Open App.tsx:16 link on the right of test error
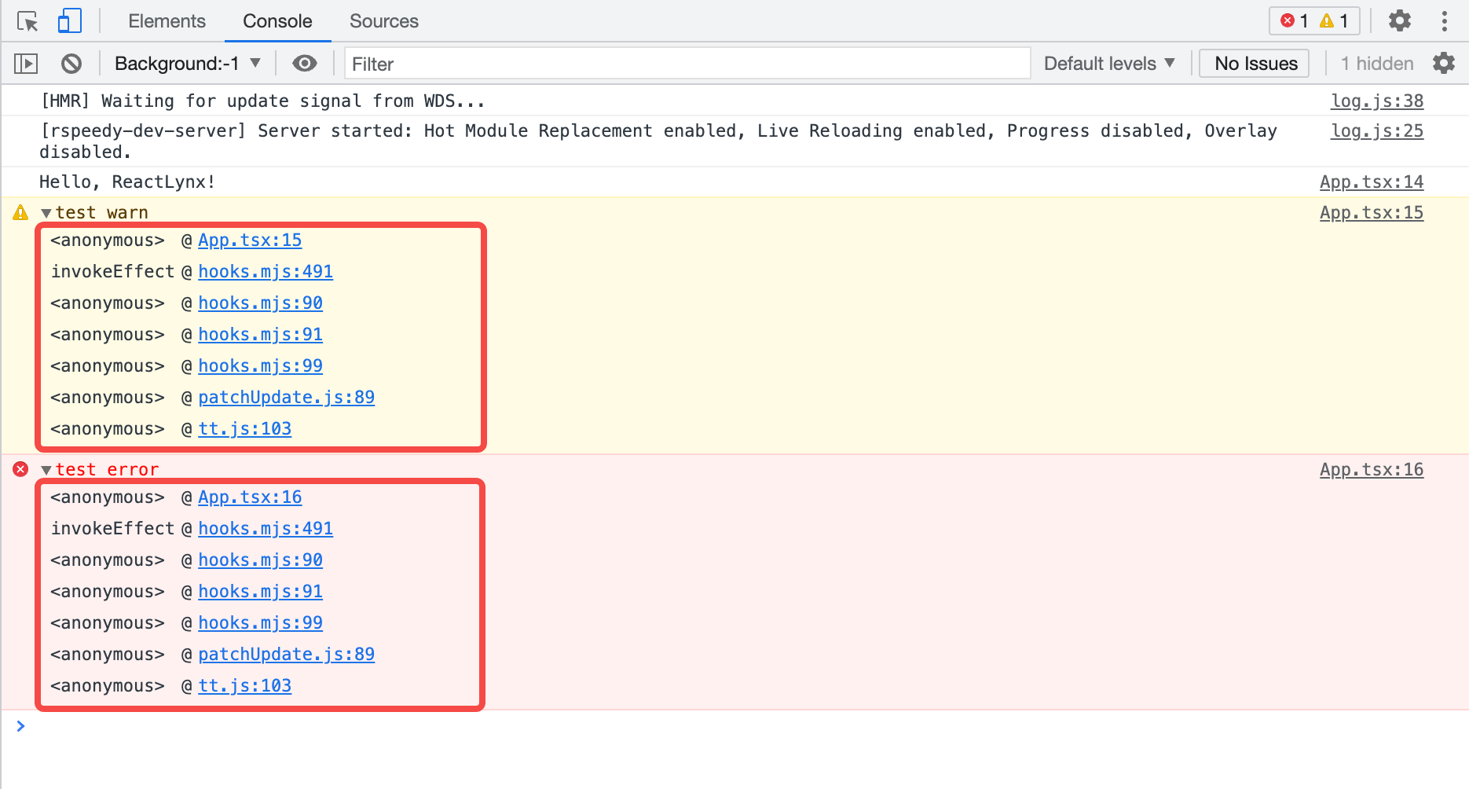 1372,469
